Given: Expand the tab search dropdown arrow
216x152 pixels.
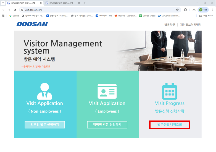Looking at the screenshot, I should click(3, 3).
